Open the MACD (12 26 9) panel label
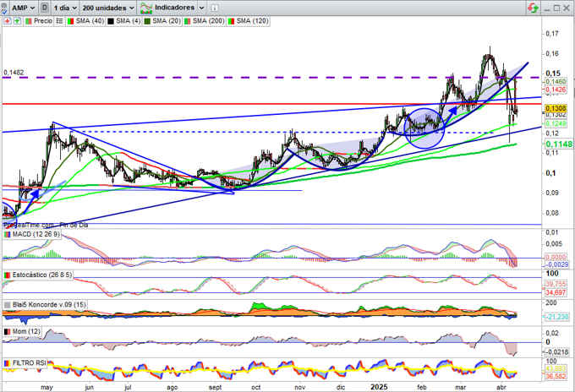The height and width of the screenshot is (392, 575). (36, 234)
